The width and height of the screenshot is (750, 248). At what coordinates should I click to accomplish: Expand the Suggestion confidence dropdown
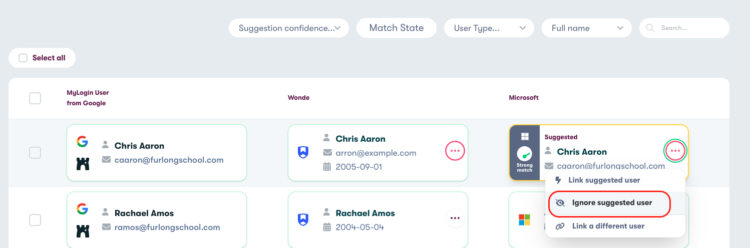289,28
